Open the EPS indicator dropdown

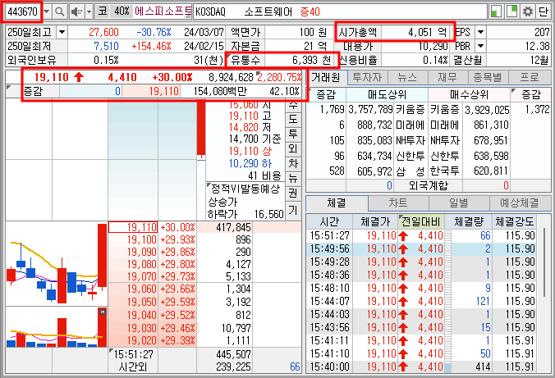[480, 33]
